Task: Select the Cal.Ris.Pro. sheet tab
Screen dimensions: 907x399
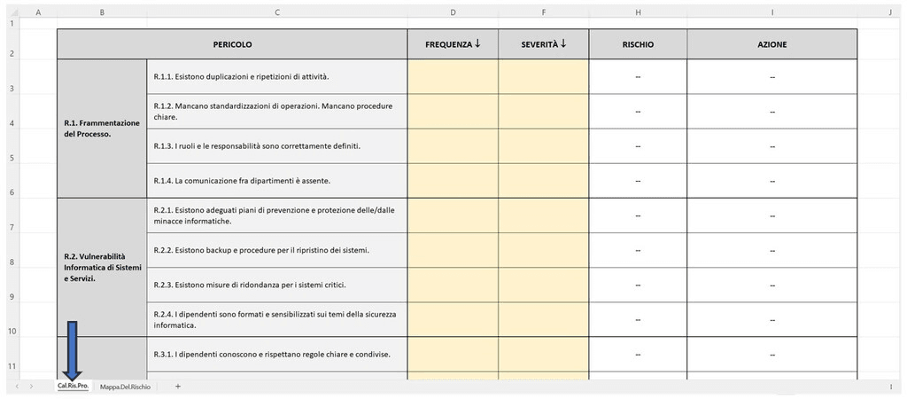Action: point(73,387)
